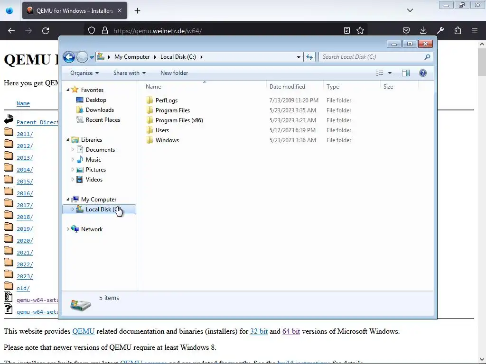The image size is (486, 364).
Task: Click the Firefox address bar URL
Action: [x=158, y=31]
